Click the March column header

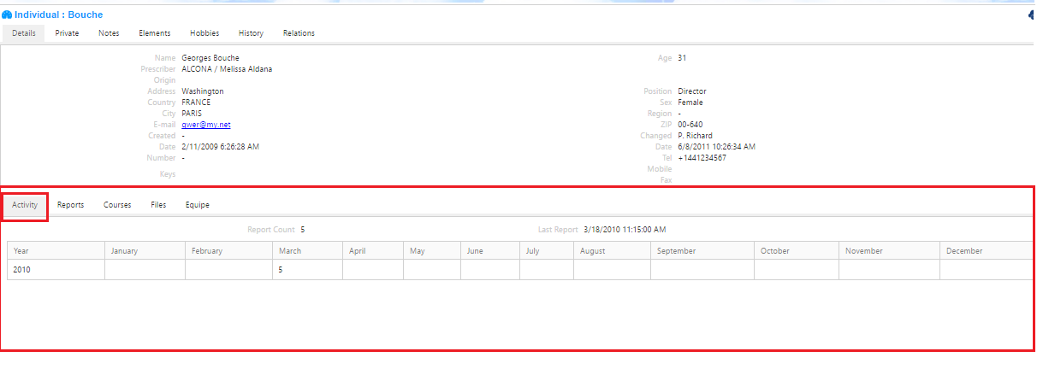(x=289, y=251)
